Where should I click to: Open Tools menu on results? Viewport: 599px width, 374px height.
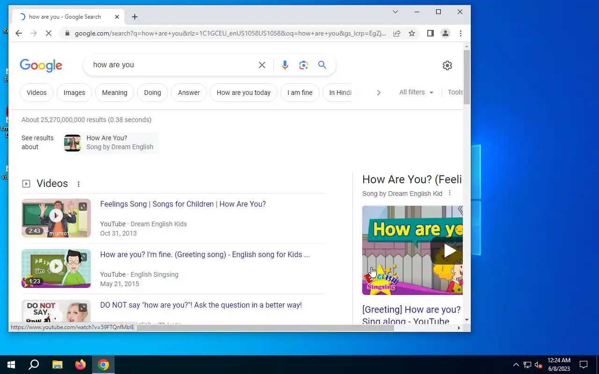point(455,92)
